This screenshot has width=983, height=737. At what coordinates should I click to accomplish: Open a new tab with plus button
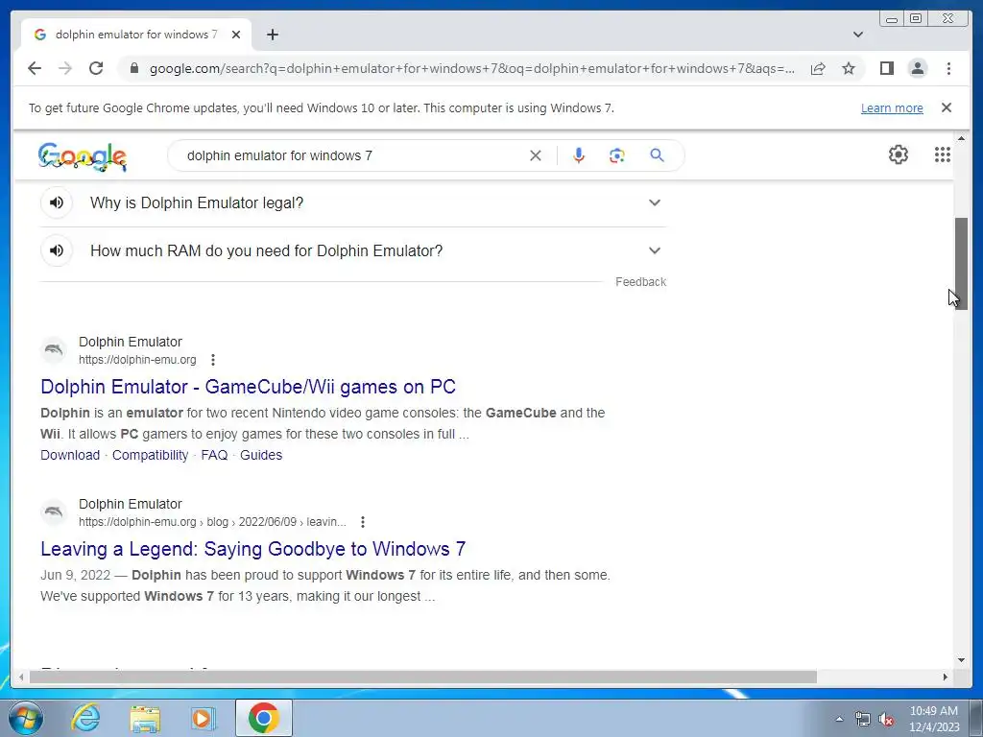click(272, 35)
